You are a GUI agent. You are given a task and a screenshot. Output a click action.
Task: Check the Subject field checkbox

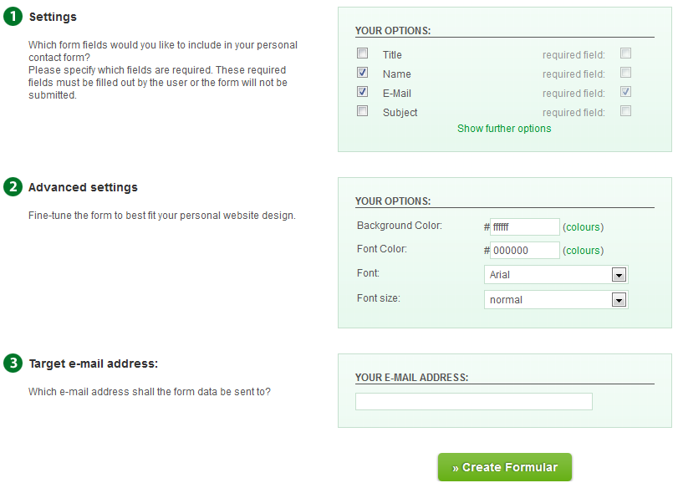[x=363, y=111]
